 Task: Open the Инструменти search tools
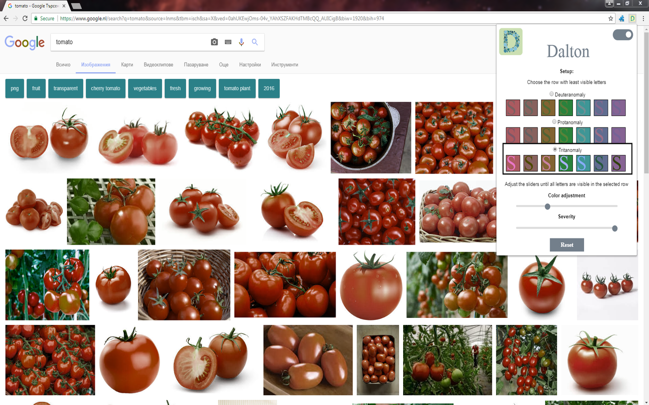284,65
